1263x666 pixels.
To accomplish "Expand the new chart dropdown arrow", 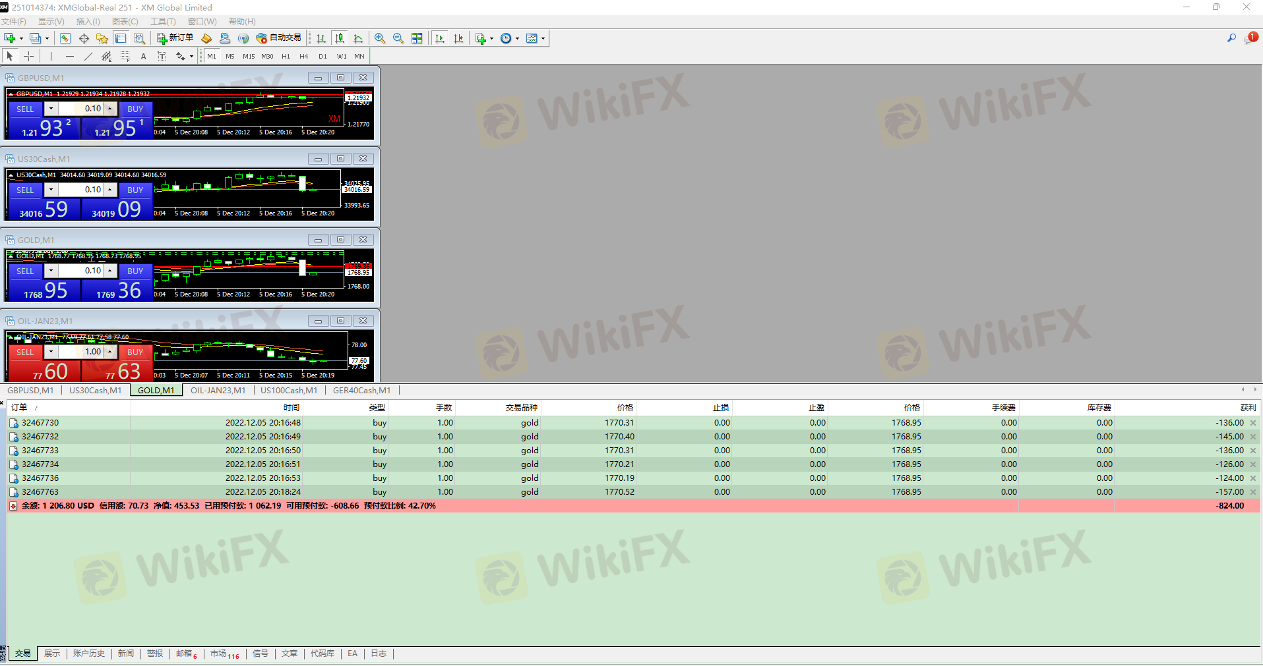I will [x=21, y=38].
